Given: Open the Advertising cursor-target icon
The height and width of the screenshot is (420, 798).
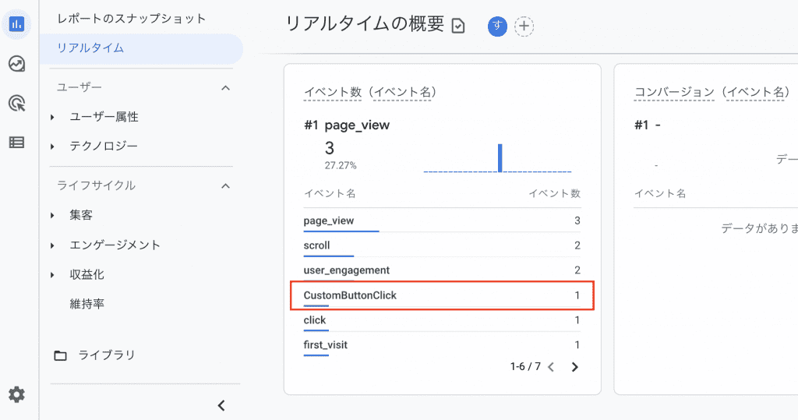Looking at the screenshot, I should point(17,103).
